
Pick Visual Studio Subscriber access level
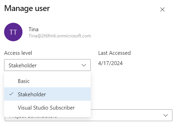pos(46,108)
